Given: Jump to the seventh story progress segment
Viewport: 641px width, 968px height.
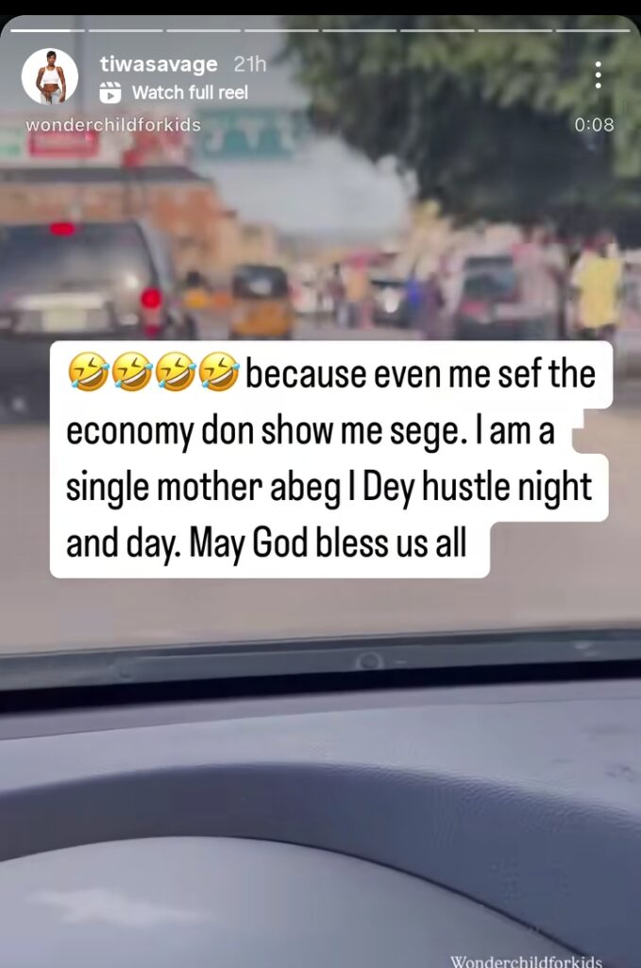Looking at the screenshot, I should 515,29.
